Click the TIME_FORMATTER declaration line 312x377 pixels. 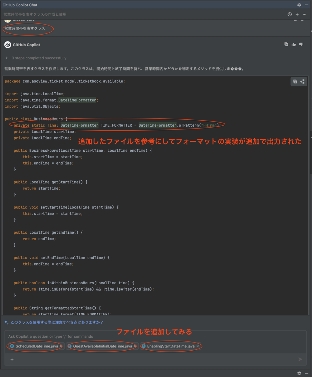[x=117, y=125]
